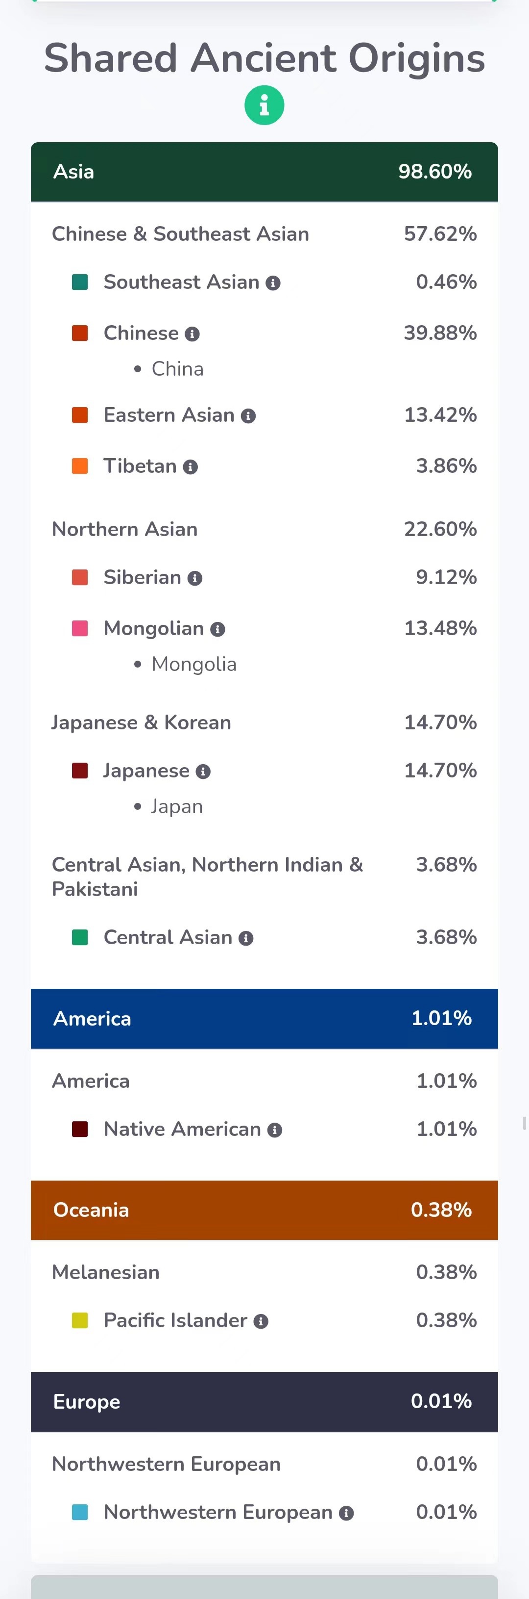The image size is (529, 1599).
Task: Click the Chinese & Southeast Asian group label
Action: [180, 234]
